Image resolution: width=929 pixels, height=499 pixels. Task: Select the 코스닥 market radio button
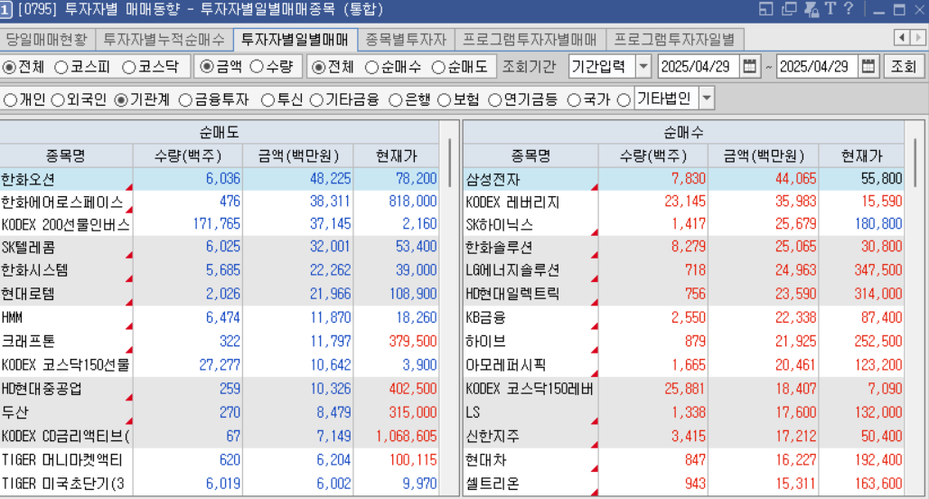click(x=128, y=68)
